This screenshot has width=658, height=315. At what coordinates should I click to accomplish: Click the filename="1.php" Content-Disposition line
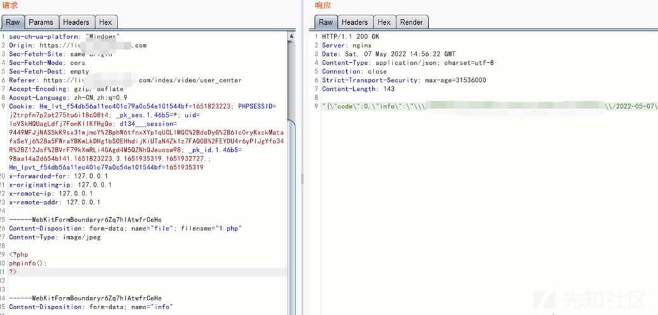pyautogui.click(x=126, y=229)
